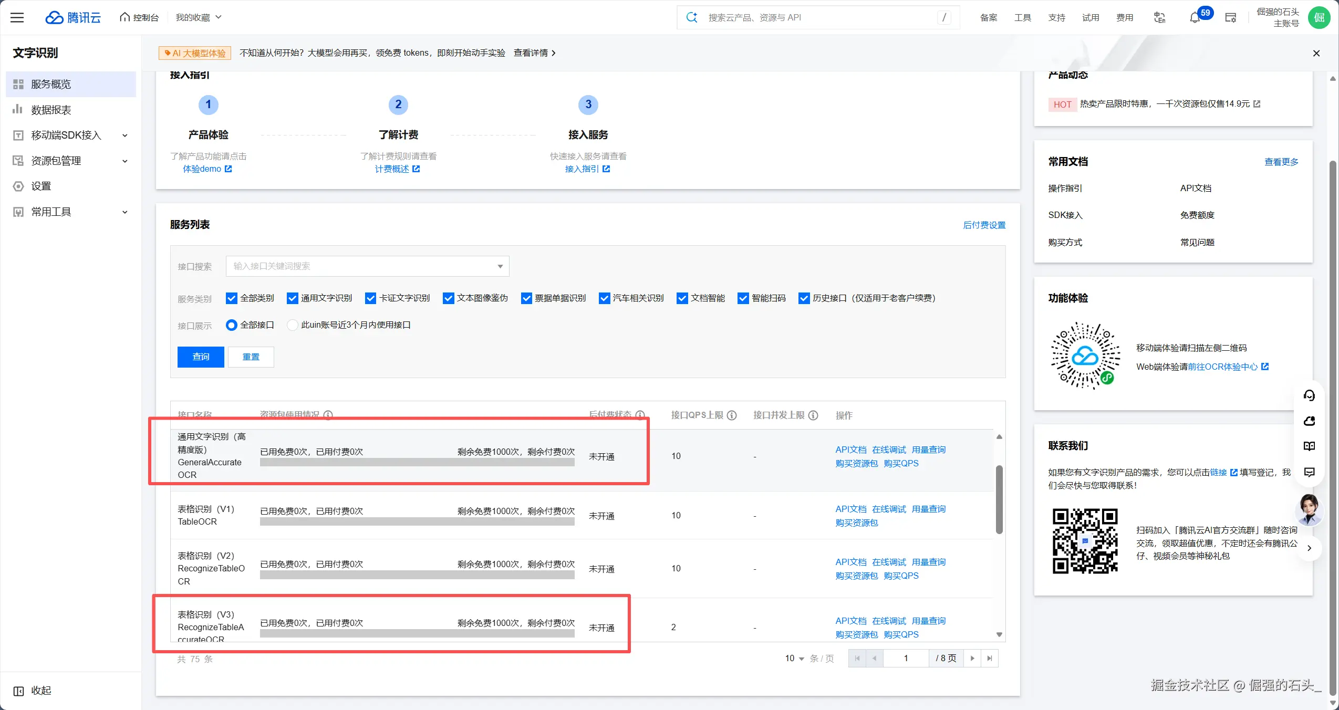Open the notification bell with 59 badge
The image size is (1339, 710).
1195,17
